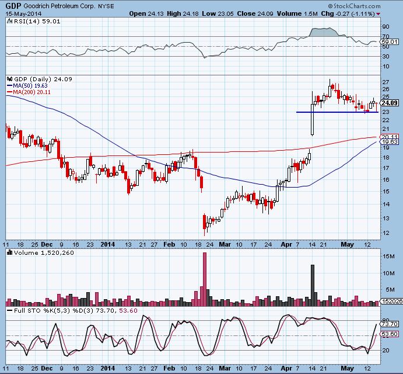The image size is (403, 374).
Task: Click the 15M volume axis label
Action: click(388, 257)
